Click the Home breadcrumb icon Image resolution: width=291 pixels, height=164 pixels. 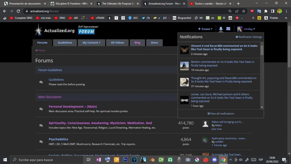pyautogui.click(x=37, y=50)
